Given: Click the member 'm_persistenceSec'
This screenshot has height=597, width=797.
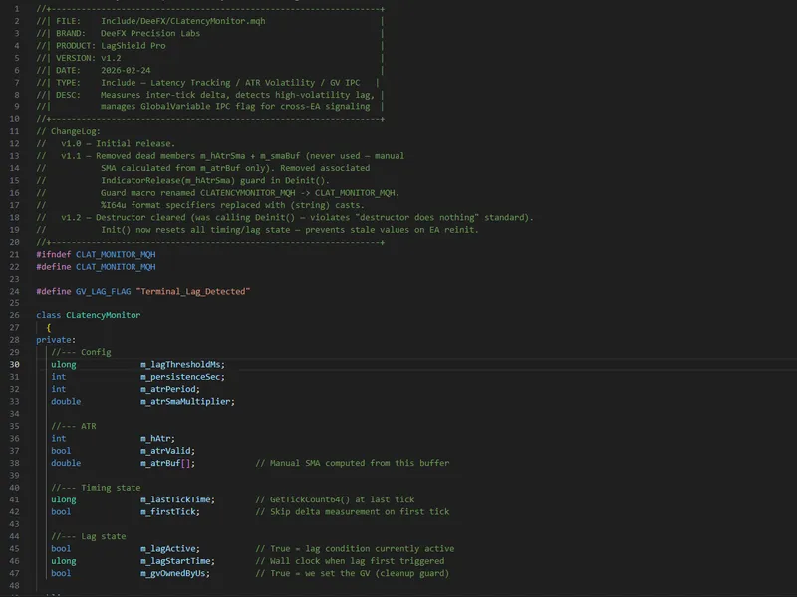Looking at the screenshot, I should pos(180,377).
